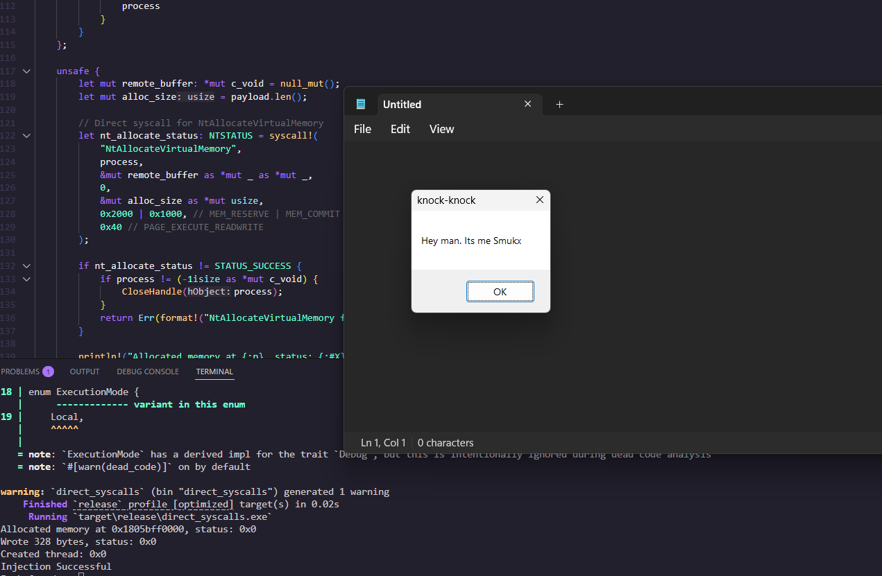Open Notepad's File menu

pyautogui.click(x=362, y=129)
